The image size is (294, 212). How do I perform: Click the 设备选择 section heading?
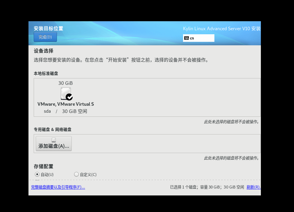tap(44, 51)
